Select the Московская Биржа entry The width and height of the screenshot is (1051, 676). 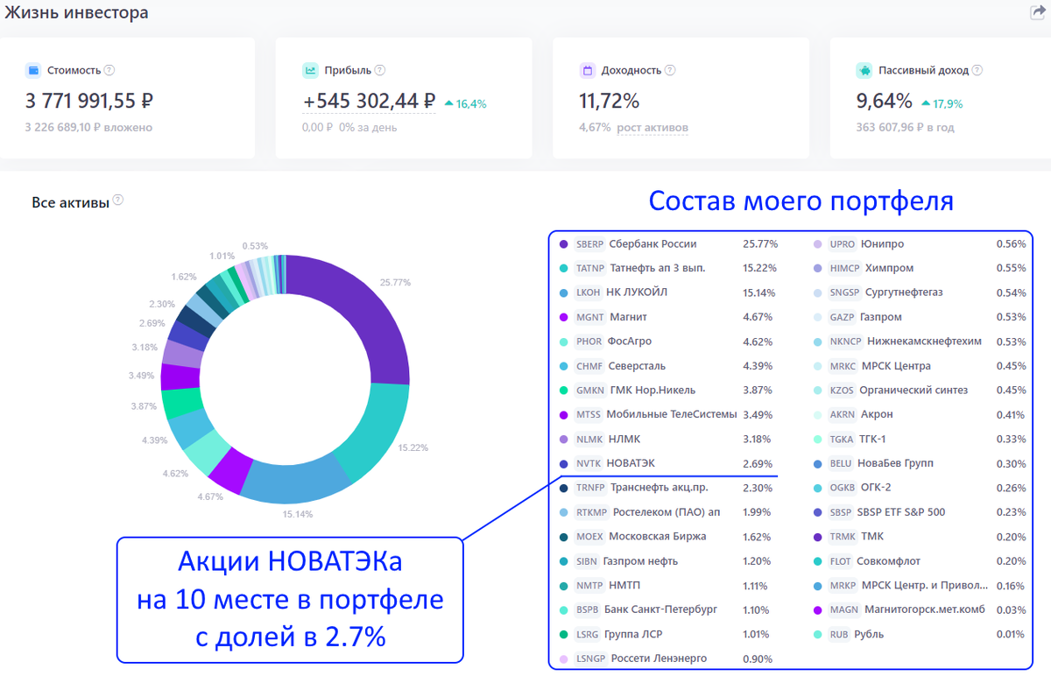click(657, 536)
